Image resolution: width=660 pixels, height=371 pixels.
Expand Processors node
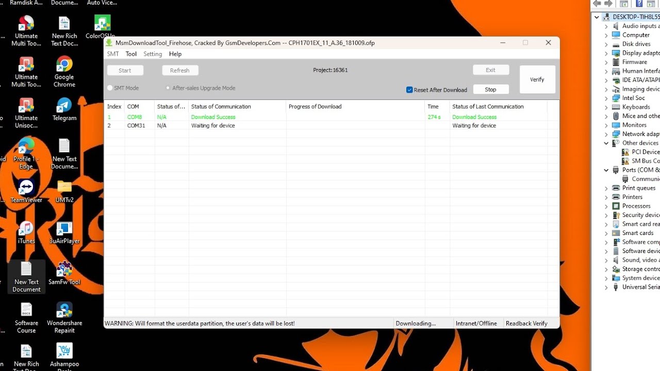click(606, 206)
